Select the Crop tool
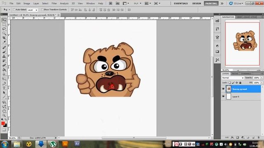Image resolution: width=264 pixels, height=148 pixels. tap(4, 38)
